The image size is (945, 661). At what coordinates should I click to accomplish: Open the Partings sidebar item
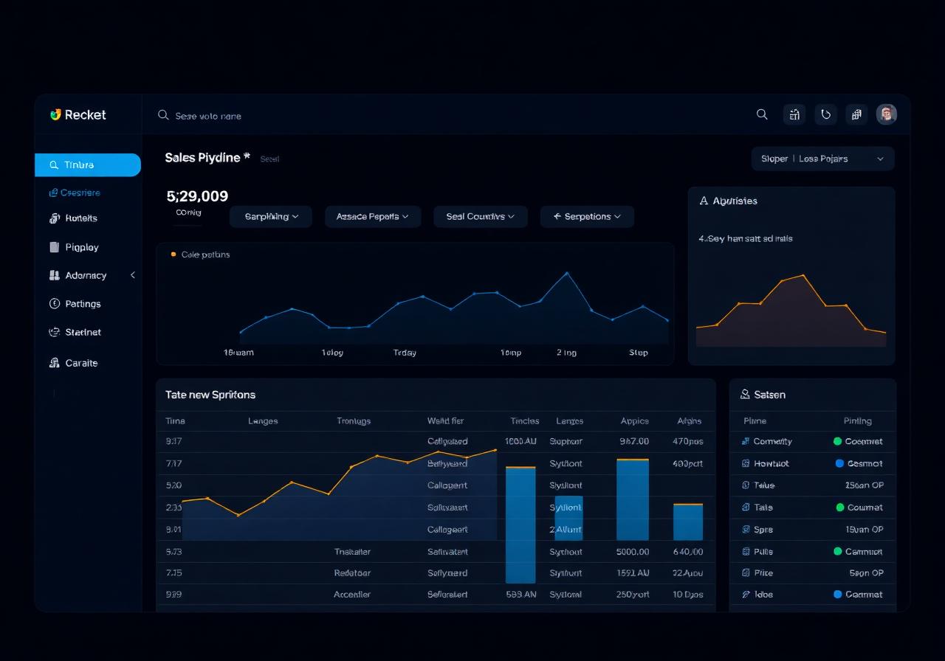[x=83, y=303]
